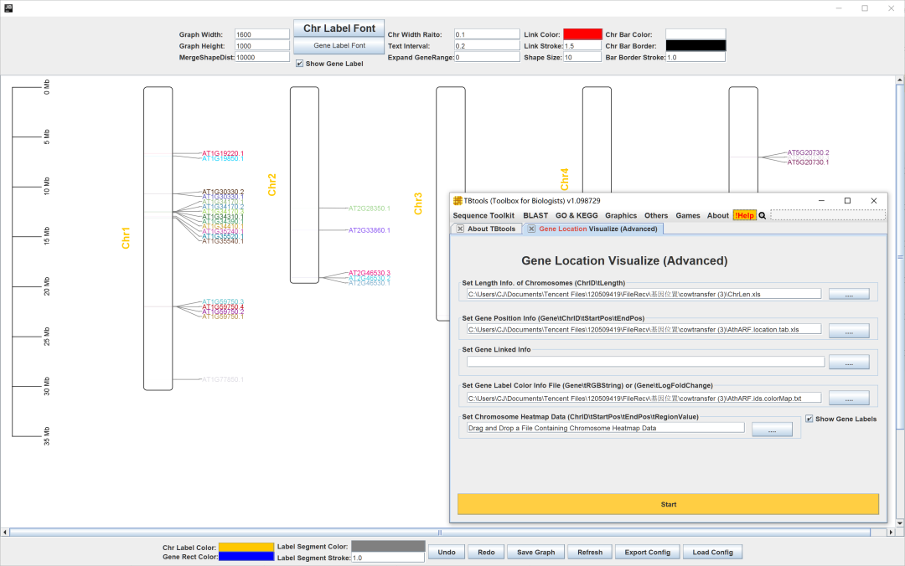Click the TBtools logo in the dialog titlebar
905x566 pixels.
(458, 200)
